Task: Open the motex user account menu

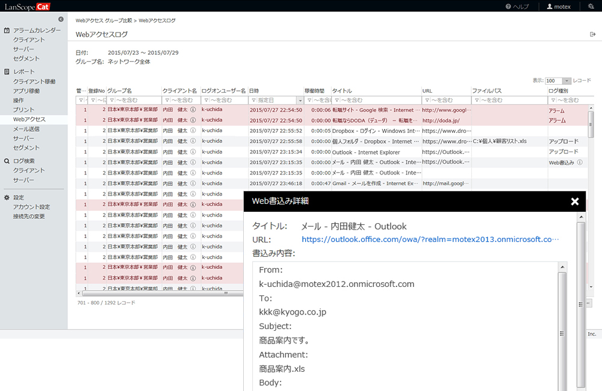Action: [x=559, y=7]
